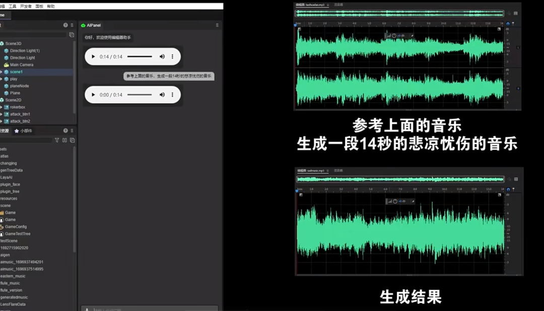Select the scene1 node
The image size is (544, 311).
pyautogui.click(x=16, y=72)
